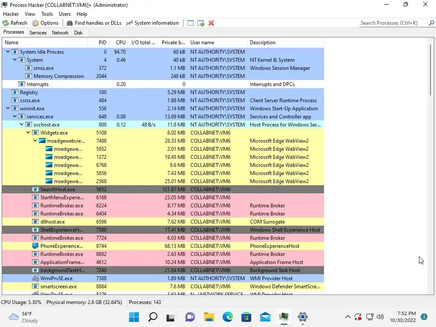Collapse svchost.exe PID 800 node
This screenshot has width=436, height=327.
pyautogui.click(x=21, y=125)
